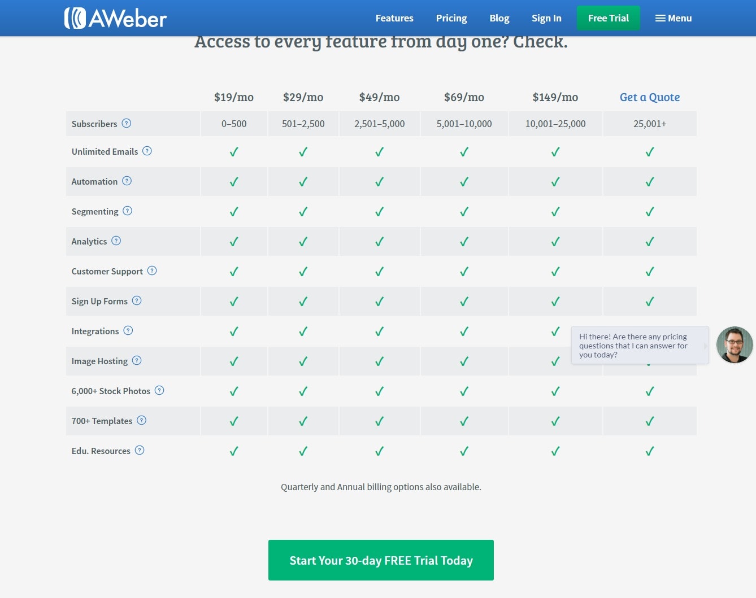Select the $49/mo plan header

tap(380, 97)
